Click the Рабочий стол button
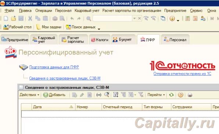Viewport: 219px width, 134px height. click(x=17, y=27)
